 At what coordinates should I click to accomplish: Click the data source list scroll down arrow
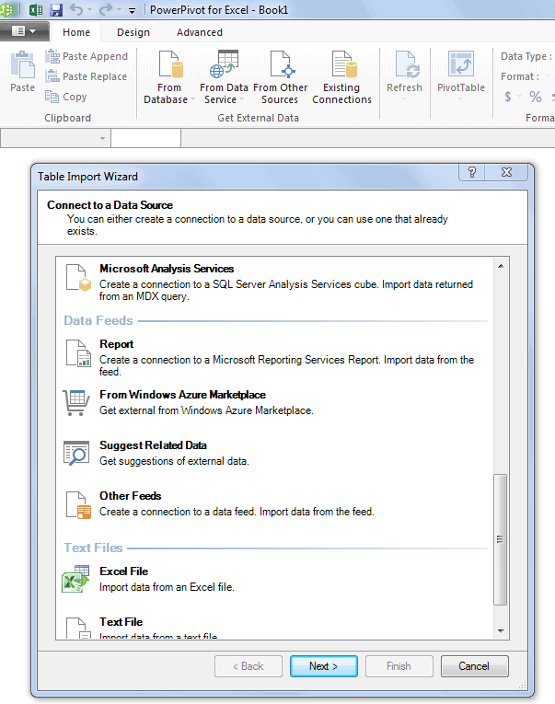coord(501,630)
